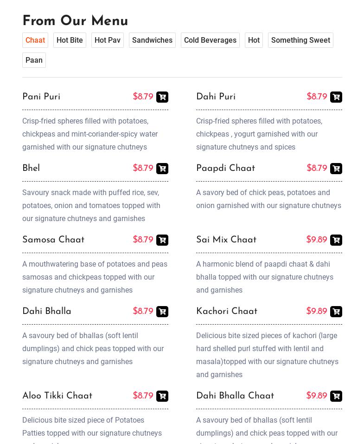364x444 pixels.
Task: Show the Sandwiches menu section
Action: coord(152,40)
